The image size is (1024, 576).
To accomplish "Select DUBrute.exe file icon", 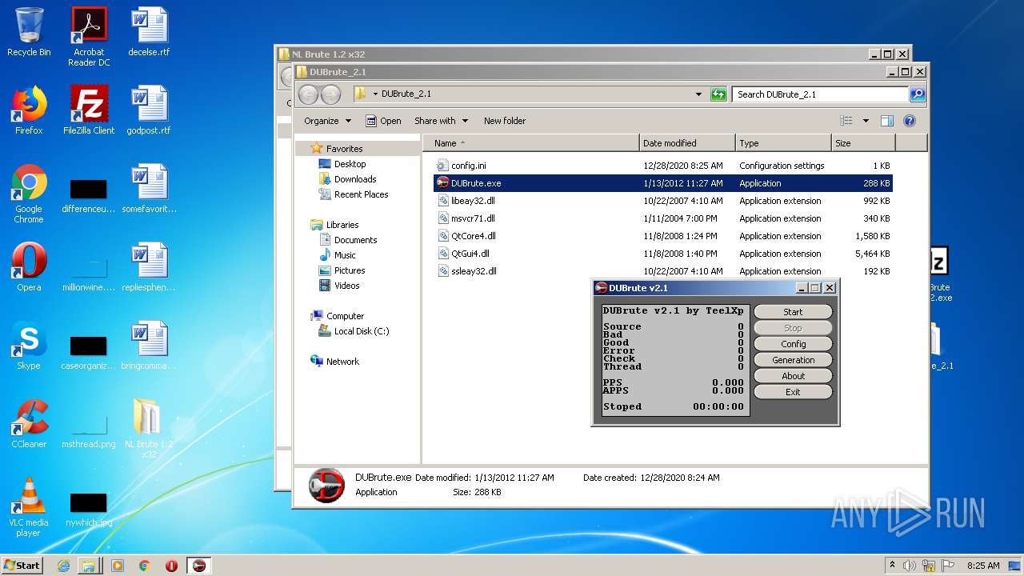I will pos(442,183).
